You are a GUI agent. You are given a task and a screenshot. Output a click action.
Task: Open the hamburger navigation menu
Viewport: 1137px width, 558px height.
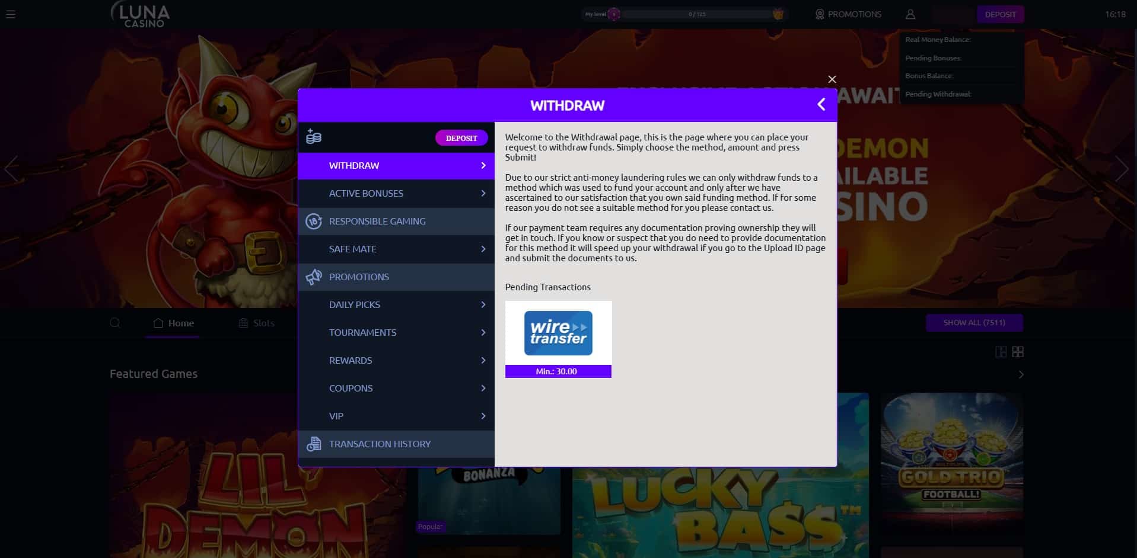(x=11, y=14)
